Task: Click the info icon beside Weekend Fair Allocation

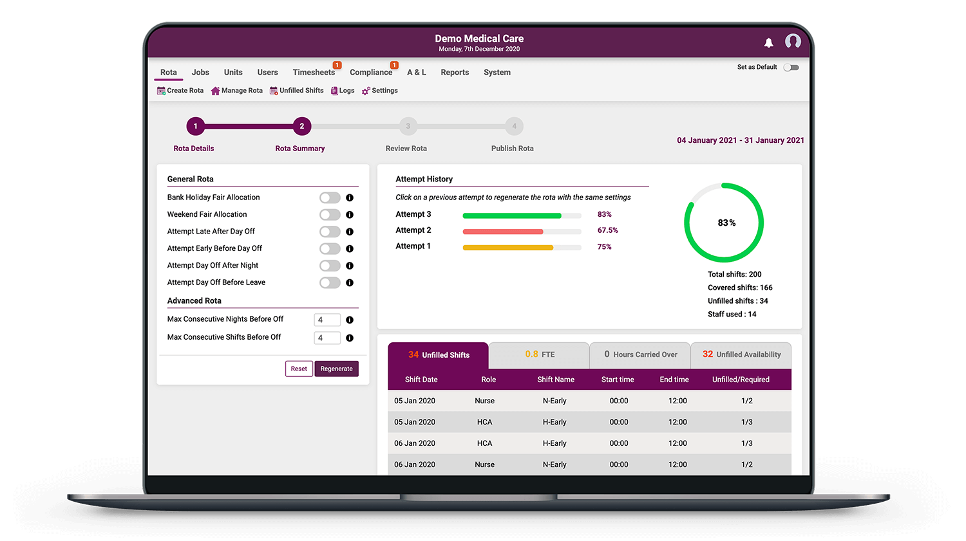Action: click(350, 214)
